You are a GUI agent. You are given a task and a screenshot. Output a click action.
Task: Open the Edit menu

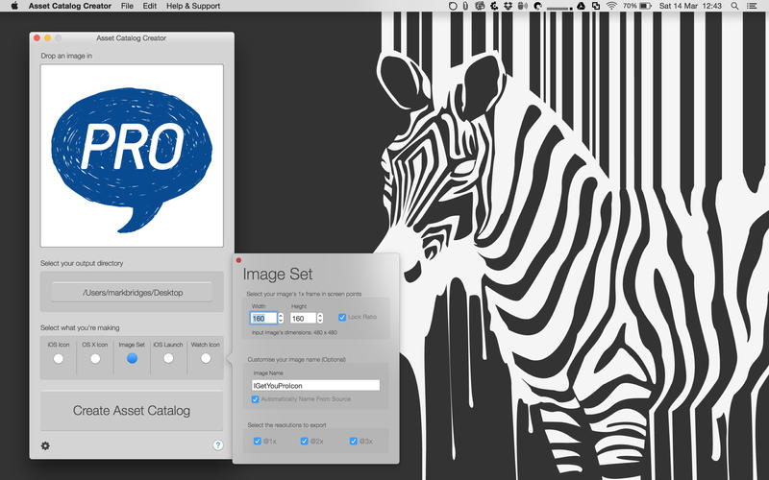[150, 6]
